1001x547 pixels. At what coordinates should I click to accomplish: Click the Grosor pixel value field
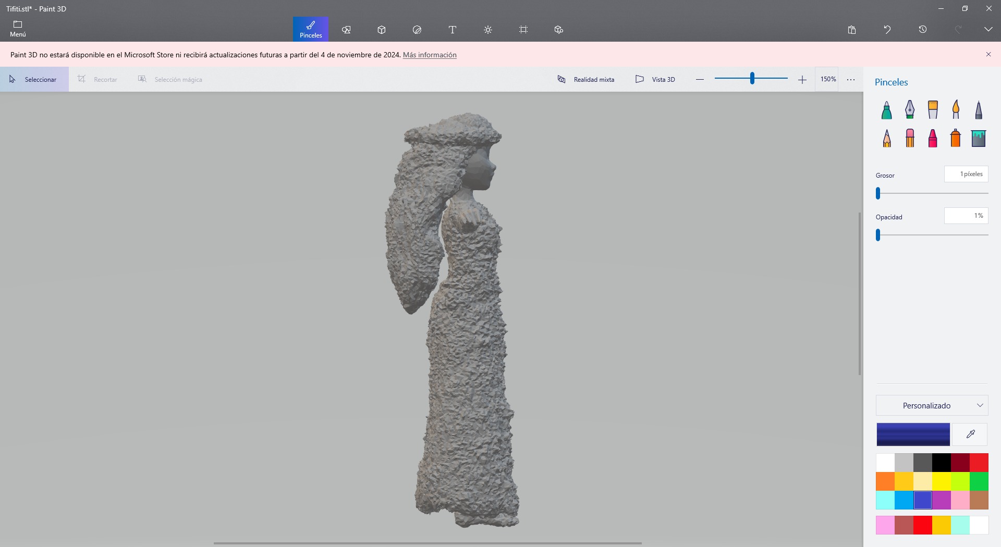(x=966, y=174)
